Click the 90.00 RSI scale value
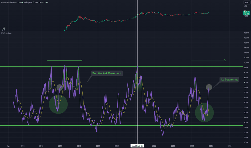This screenshot has height=148, width=251. pyautogui.click(x=246, y=73)
